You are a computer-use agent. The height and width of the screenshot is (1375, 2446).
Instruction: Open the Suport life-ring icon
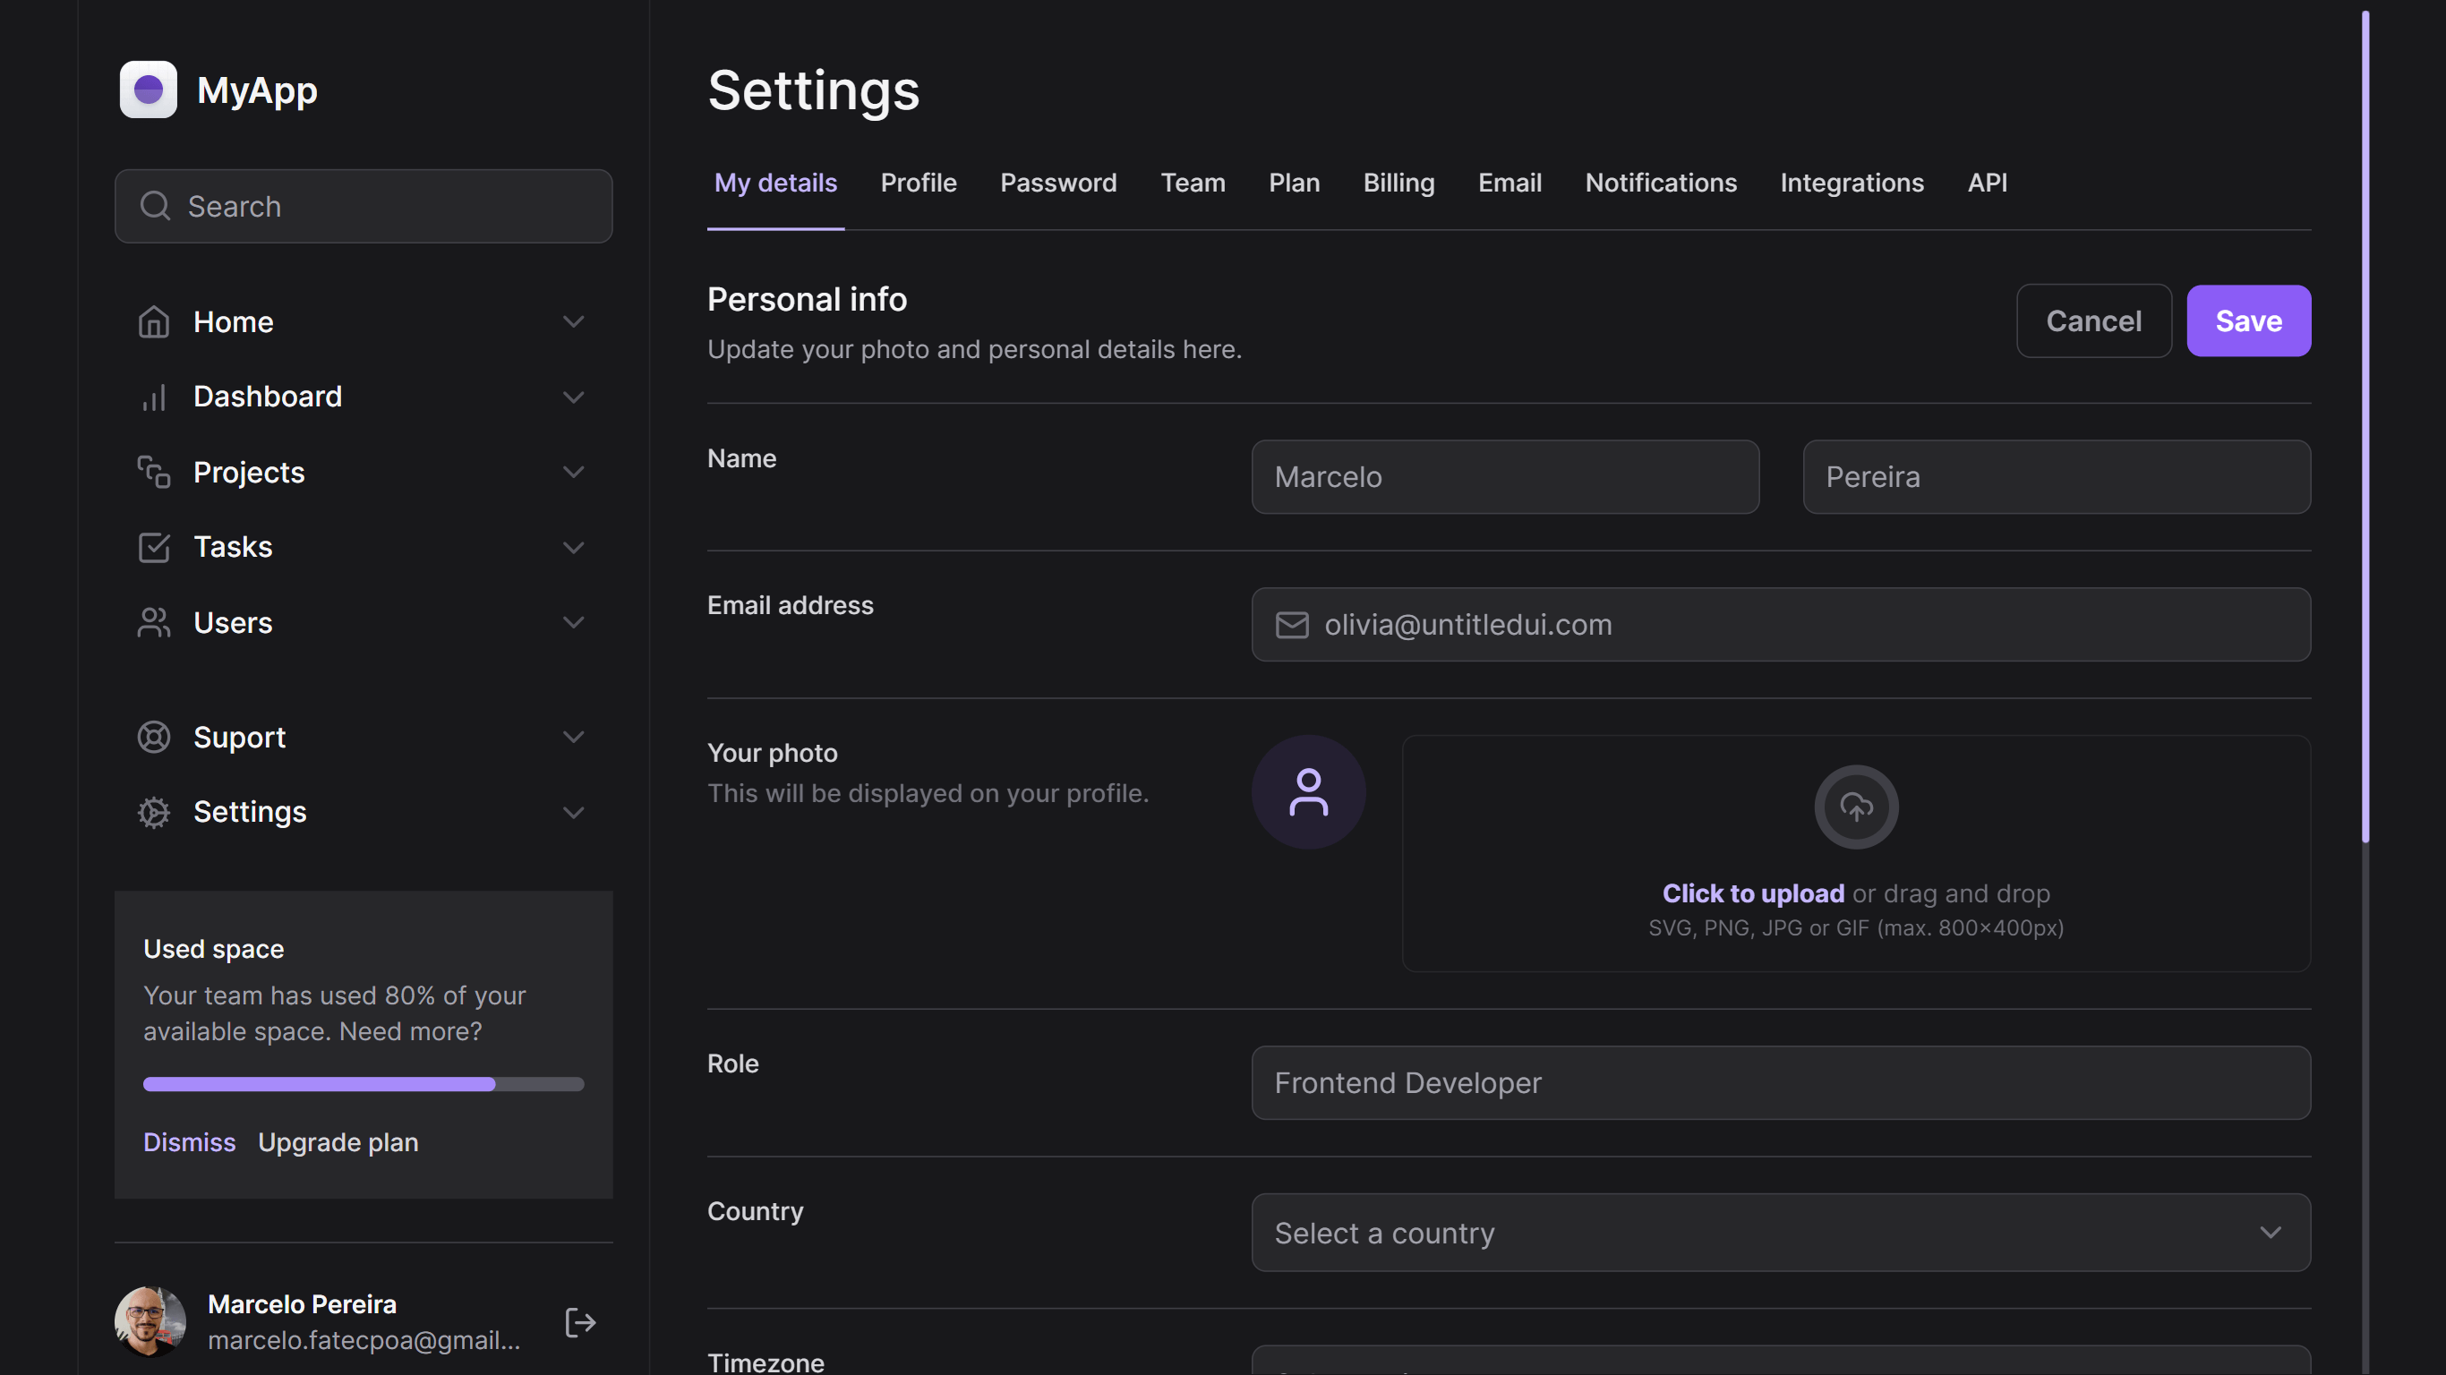[154, 737]
